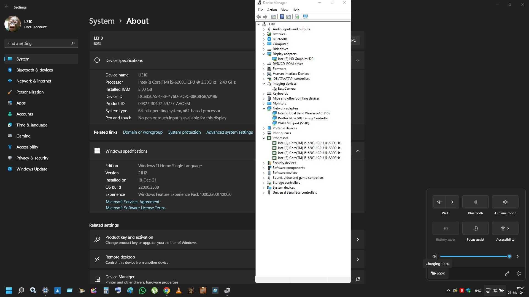Click the Device Manager back navigation icon

click(x=259, y=17)
